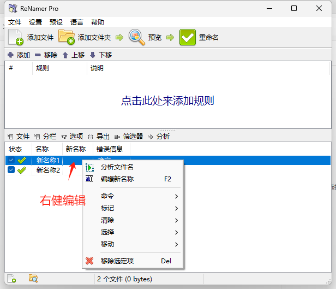The image size is (336, 289).
Task: Open the 文件 menu in menu bar
Action: [x=15, y=22]
